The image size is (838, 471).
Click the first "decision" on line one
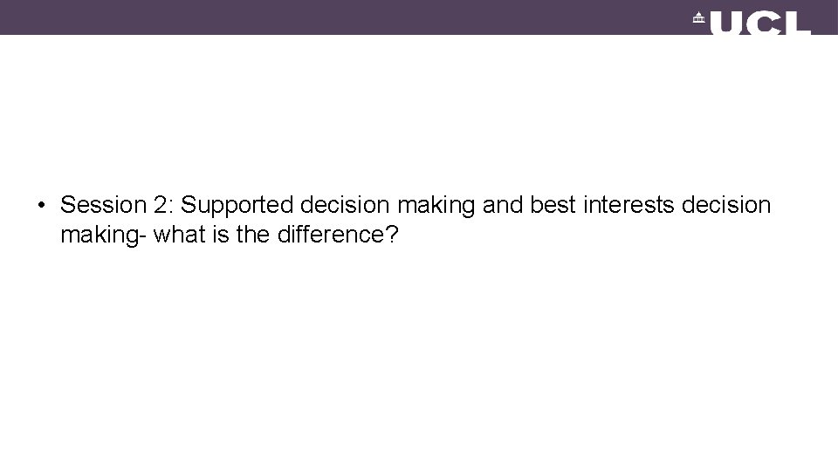[345, 205]
